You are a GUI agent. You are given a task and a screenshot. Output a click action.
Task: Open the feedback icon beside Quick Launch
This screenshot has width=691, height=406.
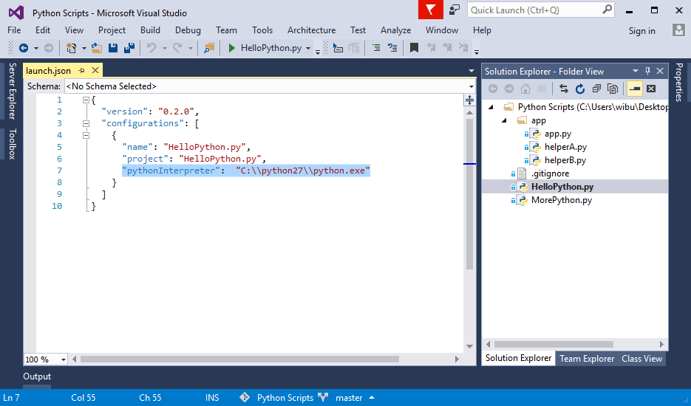(x=455, y=10)
